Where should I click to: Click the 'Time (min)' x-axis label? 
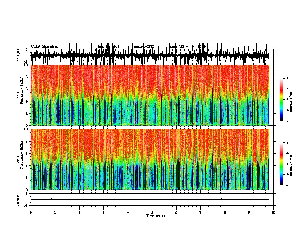coord(156,216)
